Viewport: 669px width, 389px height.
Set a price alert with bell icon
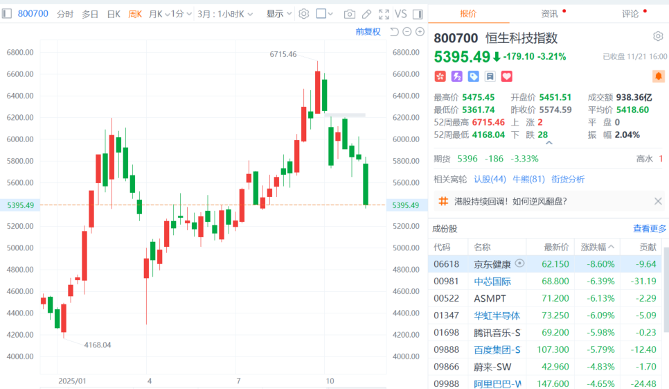(x=659, y=76)
